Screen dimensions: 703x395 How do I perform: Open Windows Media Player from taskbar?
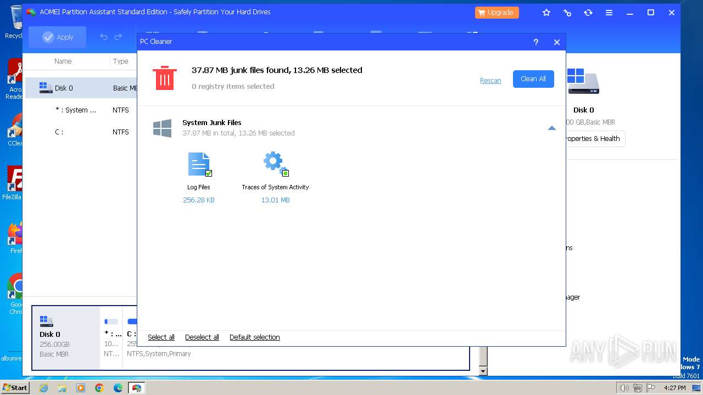pos(81,388)
